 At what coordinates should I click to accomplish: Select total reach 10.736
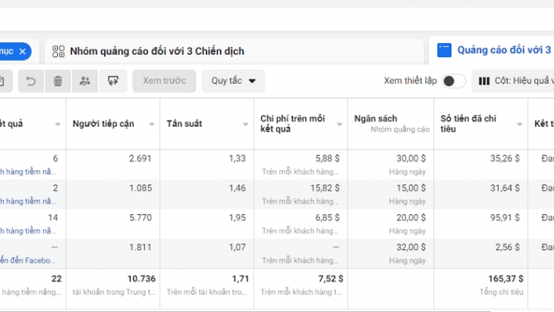[141, 279]
